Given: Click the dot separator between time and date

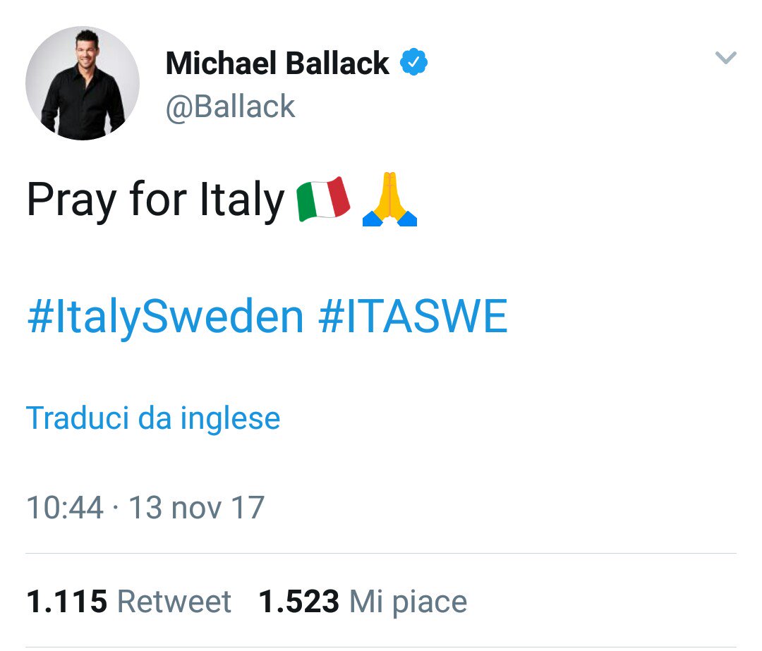Looking at the screenshot, I should tap(116, 509).
